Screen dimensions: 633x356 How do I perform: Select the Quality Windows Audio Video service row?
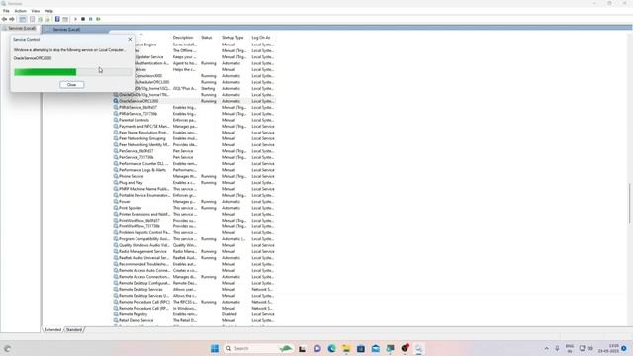coord(194,245)
